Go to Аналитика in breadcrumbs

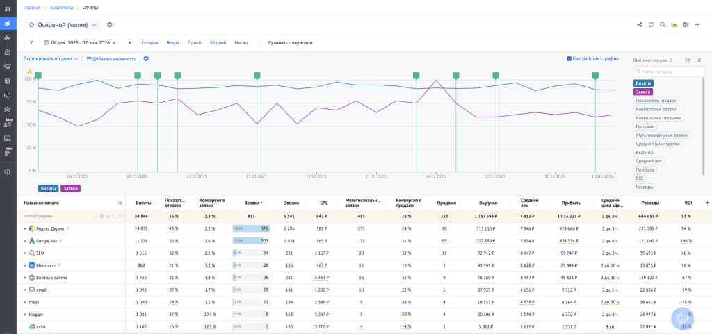click(60, 7)
